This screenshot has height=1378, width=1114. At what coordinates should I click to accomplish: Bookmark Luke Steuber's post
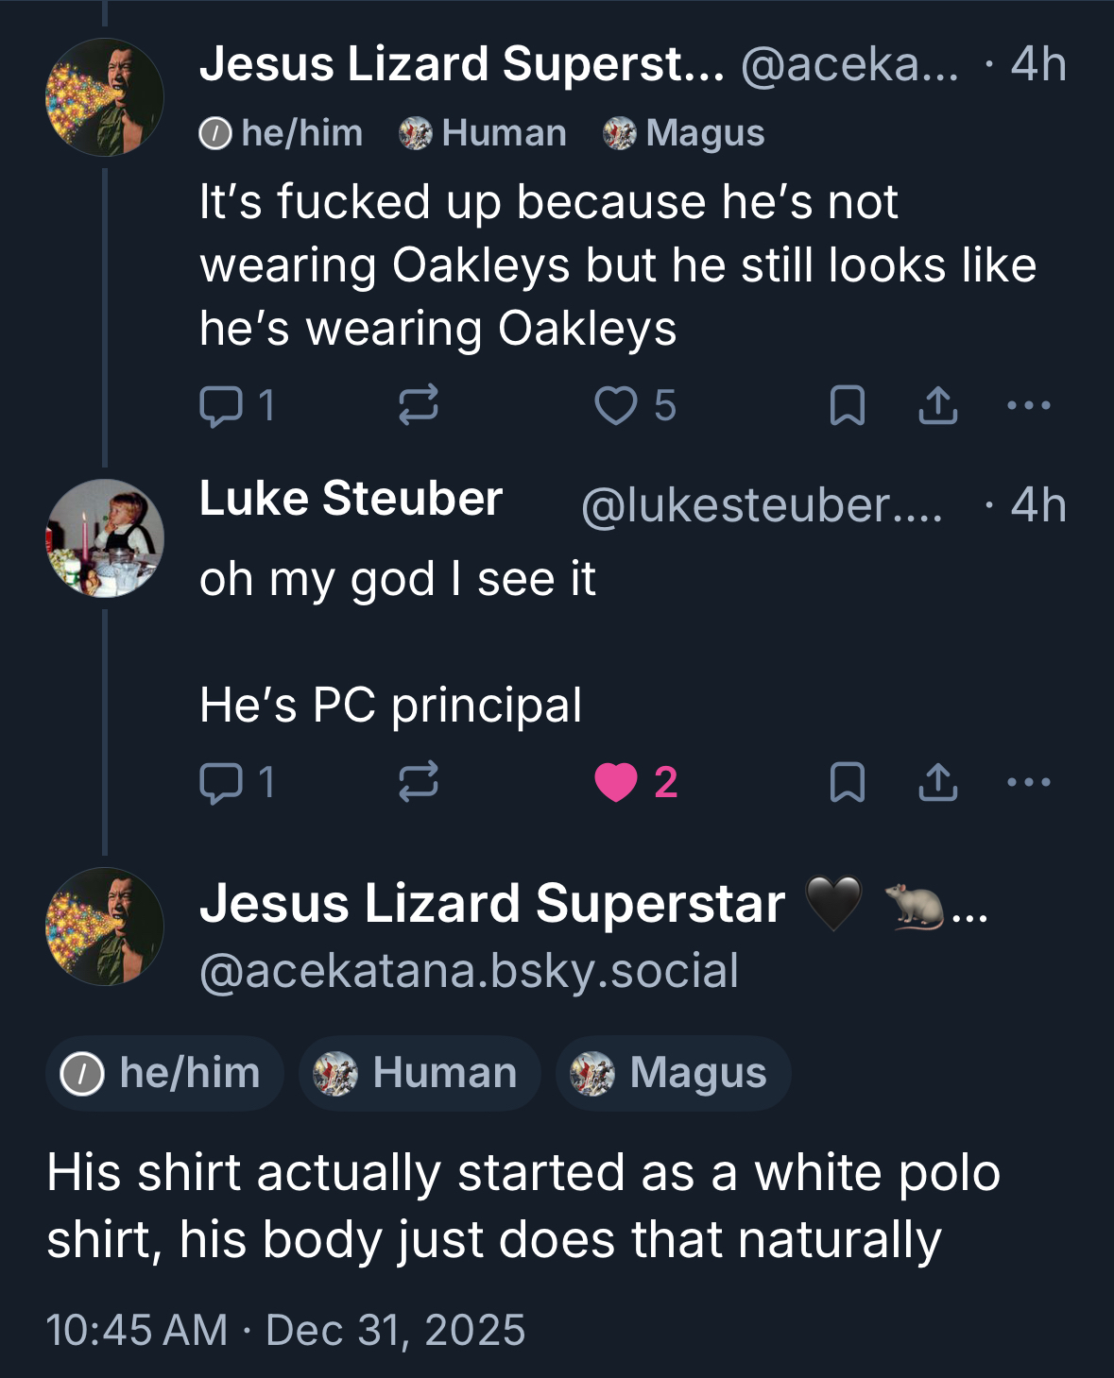(x=847, y=782)
